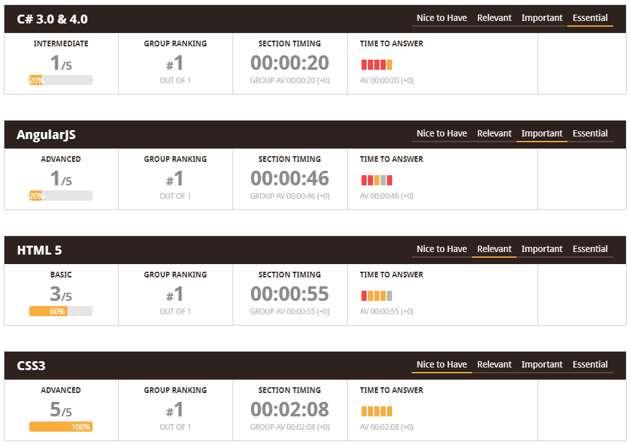Click GROUP AV 00:02:08 (+0) text

click(290, 427)
